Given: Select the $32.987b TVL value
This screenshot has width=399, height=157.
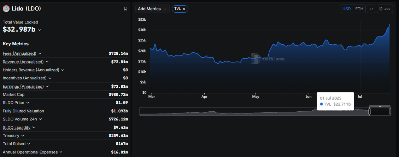Looking at the screenshot, I should [x=19, y=29].
